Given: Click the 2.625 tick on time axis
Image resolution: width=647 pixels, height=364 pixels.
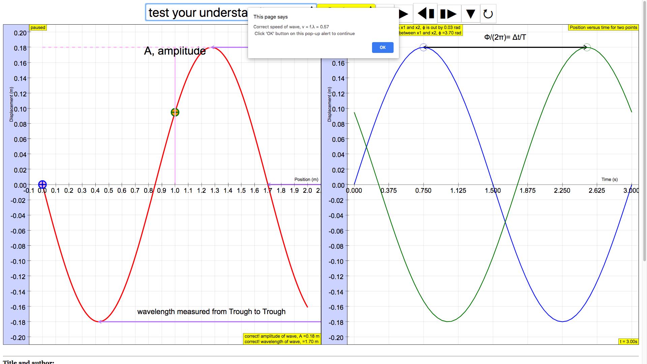Looking at the screenshot, I should point(597,191).
